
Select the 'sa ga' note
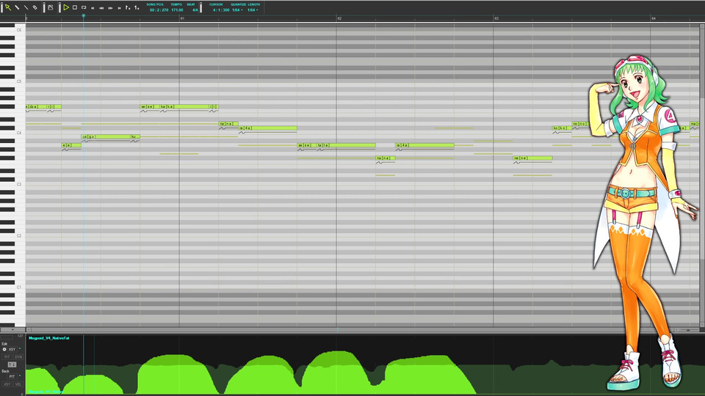106,136
